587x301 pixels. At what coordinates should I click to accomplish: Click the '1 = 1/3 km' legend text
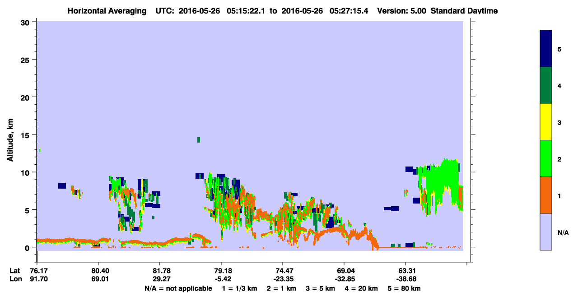coord(239,289)
